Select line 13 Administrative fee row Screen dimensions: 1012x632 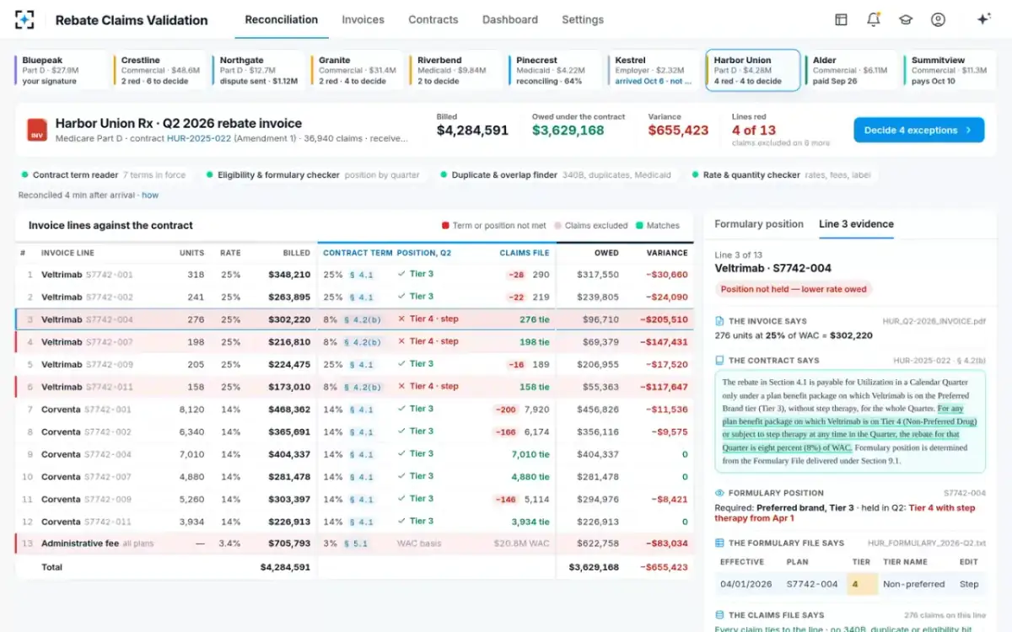(x=354, y=544)
